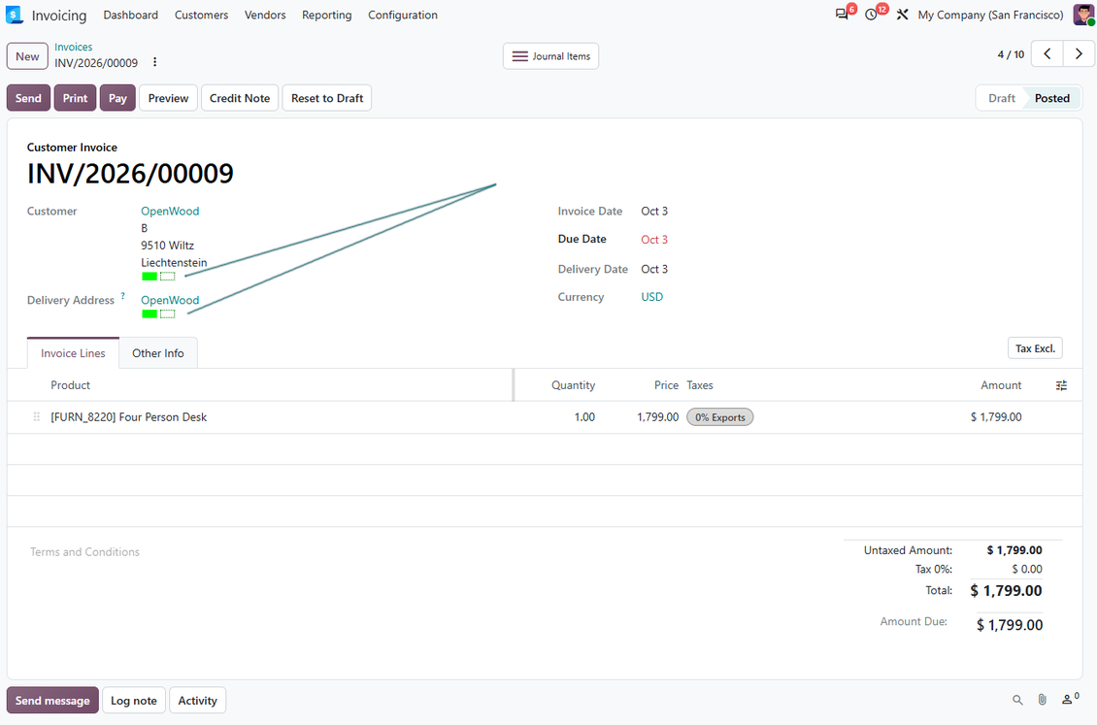Click Send message in the chatter

pos(52,700)
